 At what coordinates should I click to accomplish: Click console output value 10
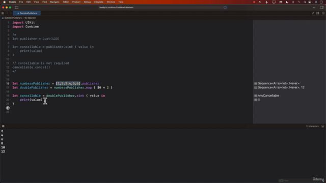click(x=3, y=147)
